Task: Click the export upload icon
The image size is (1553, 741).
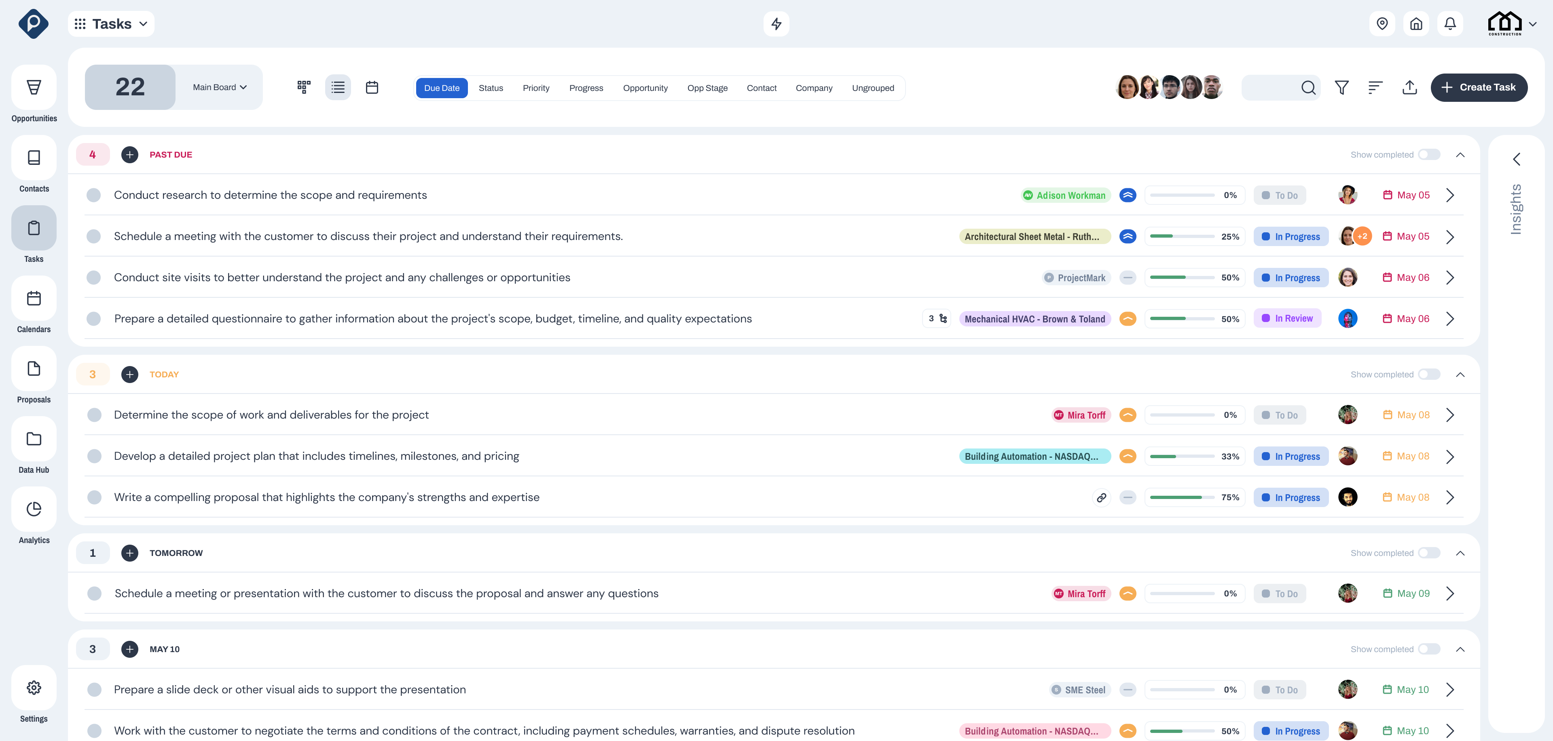Action: pyautogui.click(x=1409, y=88)
